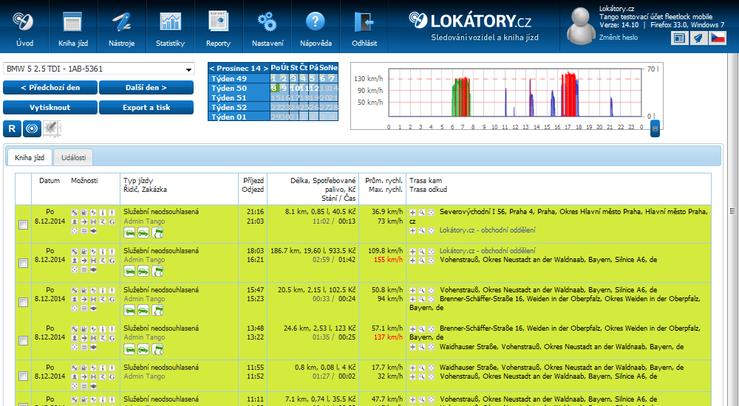Click the Další den button
Image resolution: width=739 pixels, height=406 pixels.
coord(146,88)
